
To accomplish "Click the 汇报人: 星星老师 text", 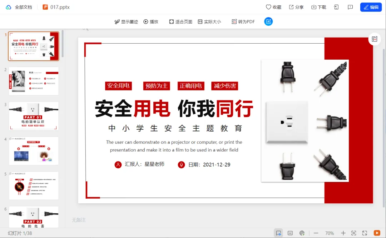I will click(144, 164).
